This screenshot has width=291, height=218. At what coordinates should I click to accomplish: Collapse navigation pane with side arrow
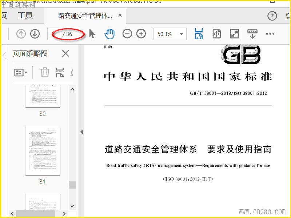tap(81, 132)
